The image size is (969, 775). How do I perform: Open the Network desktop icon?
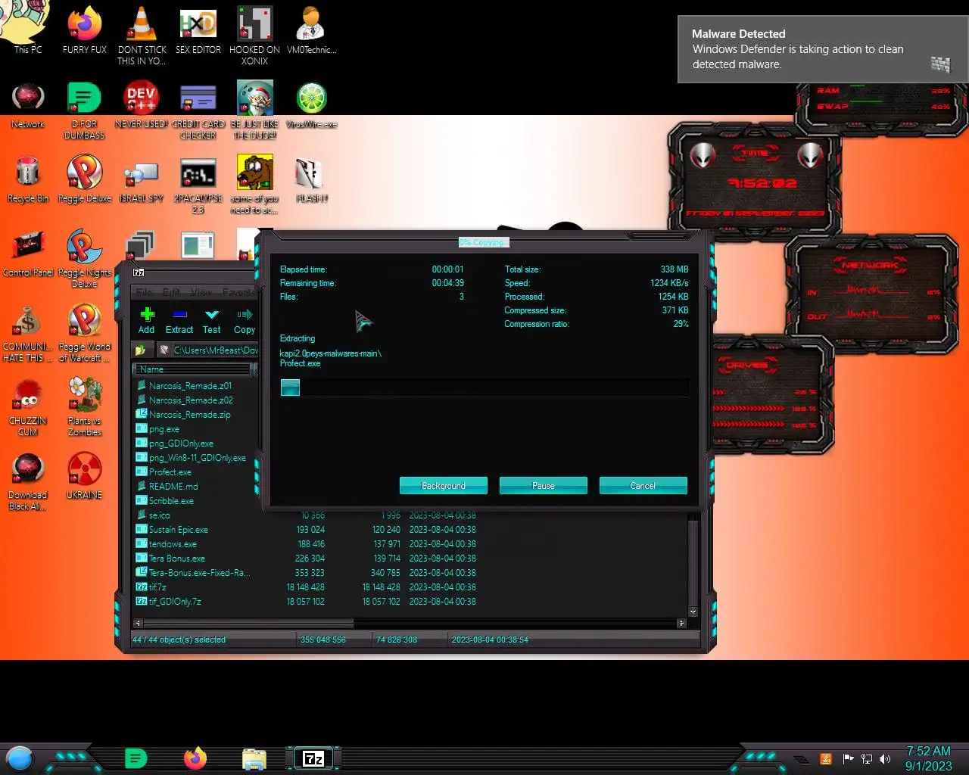(28, 104)
